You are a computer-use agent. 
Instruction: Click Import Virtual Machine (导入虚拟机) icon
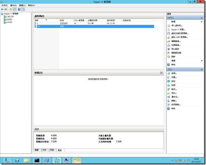tap(169, 25)
